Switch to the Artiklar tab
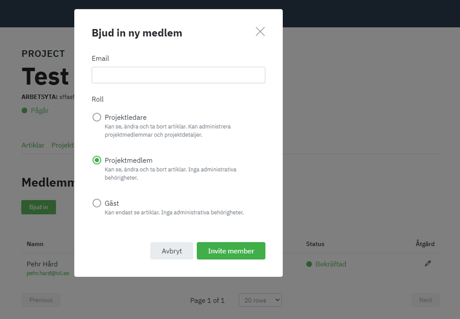The width and height of the screenshot is (460, 319). (x=33, y=145)
